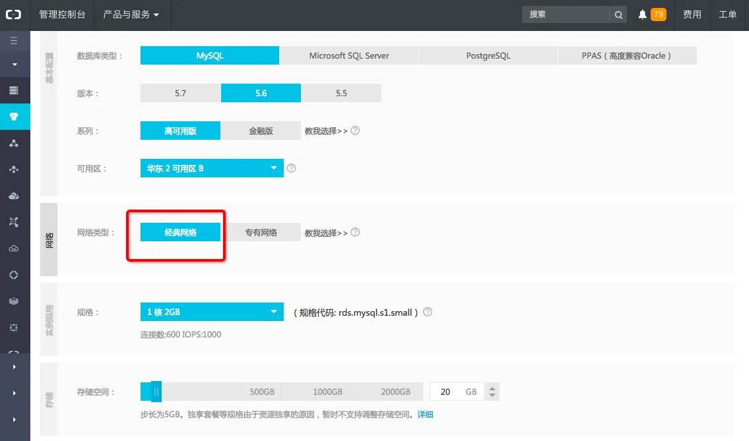This screenshot has width=749, height=441.
Task: Click the 连接数:600 IOPS:1000 text
Action: [x=181, y=335]
